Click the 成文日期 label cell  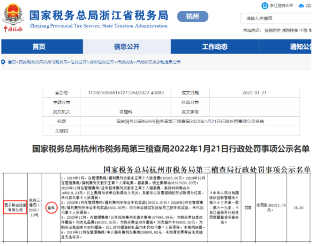tap(190, 93)
